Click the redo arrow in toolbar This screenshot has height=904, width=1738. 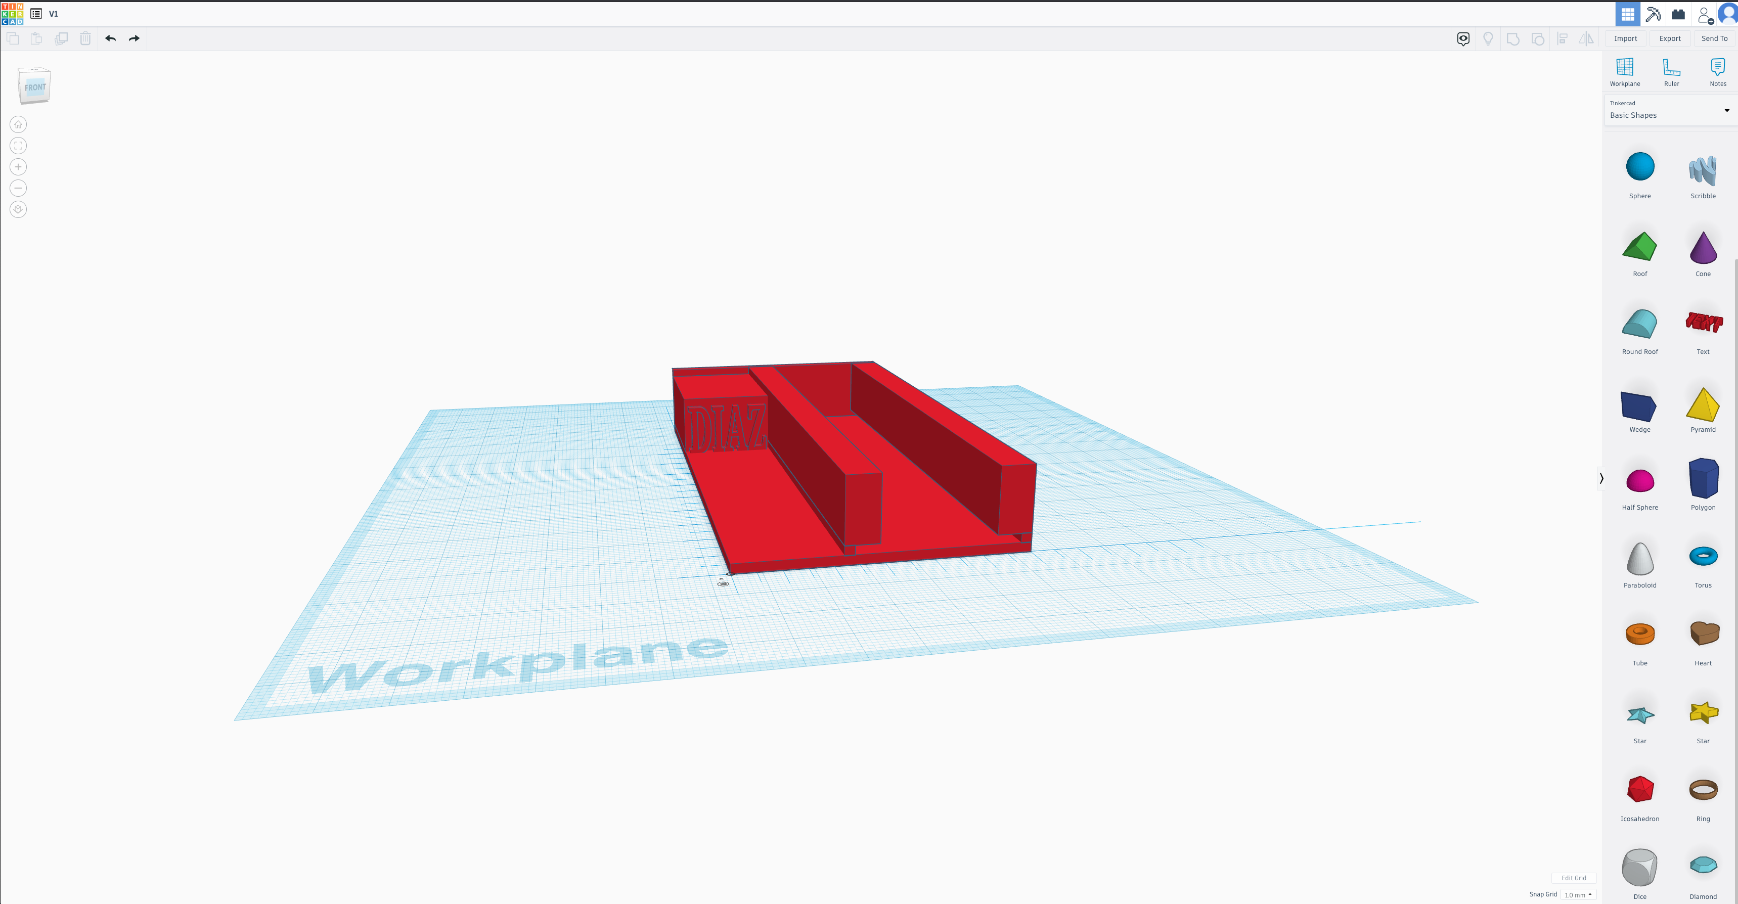[x=135, y=38]
